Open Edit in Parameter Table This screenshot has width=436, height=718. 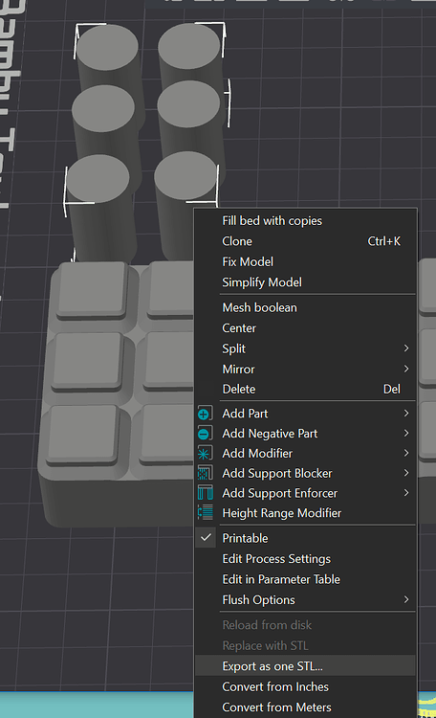[306, 579]
